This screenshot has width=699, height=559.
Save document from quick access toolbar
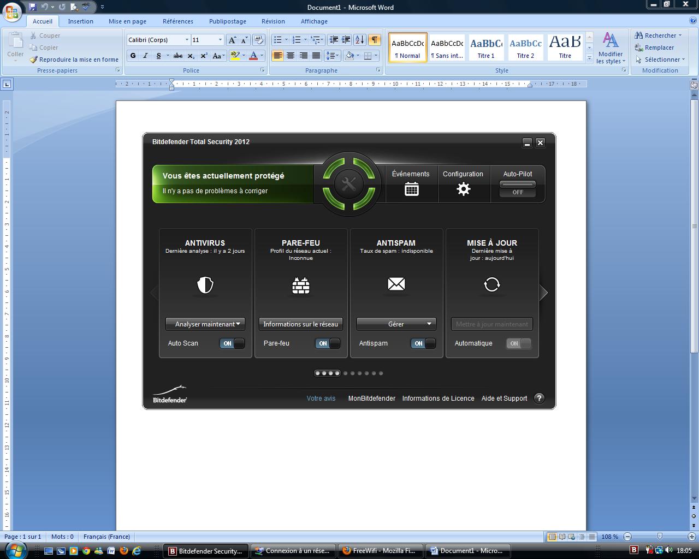[x=33, y=7]
